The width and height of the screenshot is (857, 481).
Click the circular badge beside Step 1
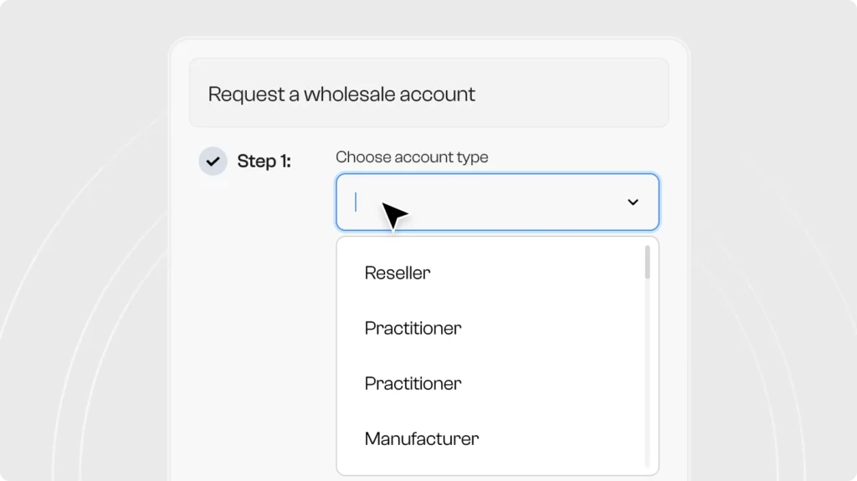pos(213,161)
